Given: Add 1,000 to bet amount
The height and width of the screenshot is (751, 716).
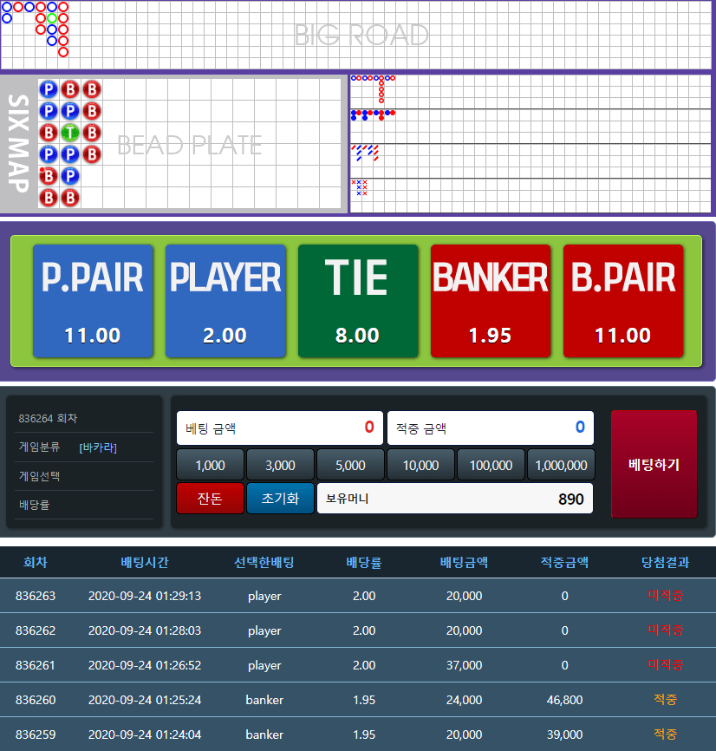Looking at the screenshot, I should pyautogui.click(x=210, y=465).
